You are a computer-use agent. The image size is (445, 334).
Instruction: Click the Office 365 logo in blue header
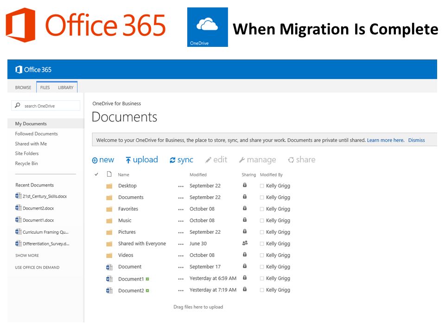coord(33,70)
